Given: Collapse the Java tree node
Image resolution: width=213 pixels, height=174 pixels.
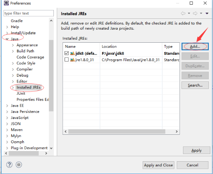Looking at the screenshot, I should (x=7, y=39).
